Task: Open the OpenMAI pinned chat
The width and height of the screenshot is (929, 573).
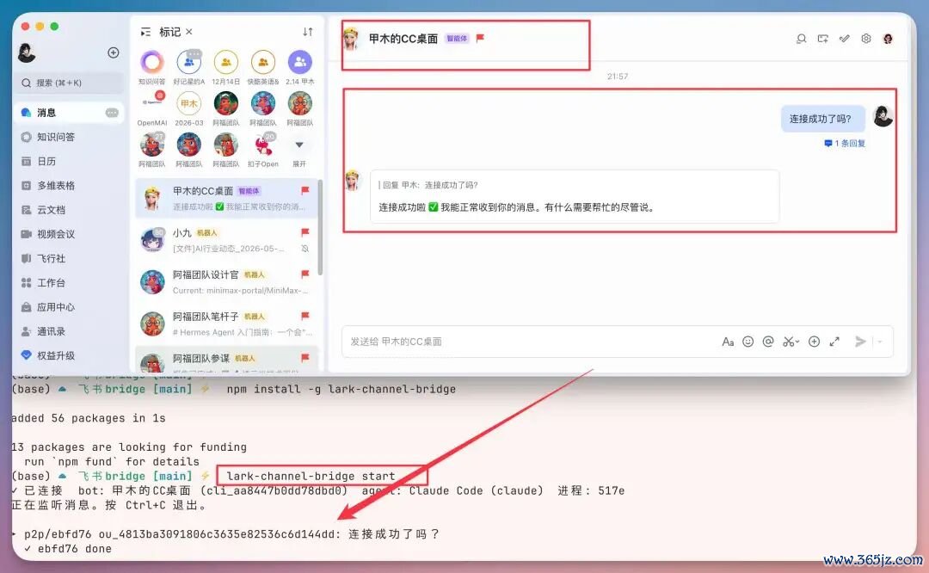Action: [152, 109]
